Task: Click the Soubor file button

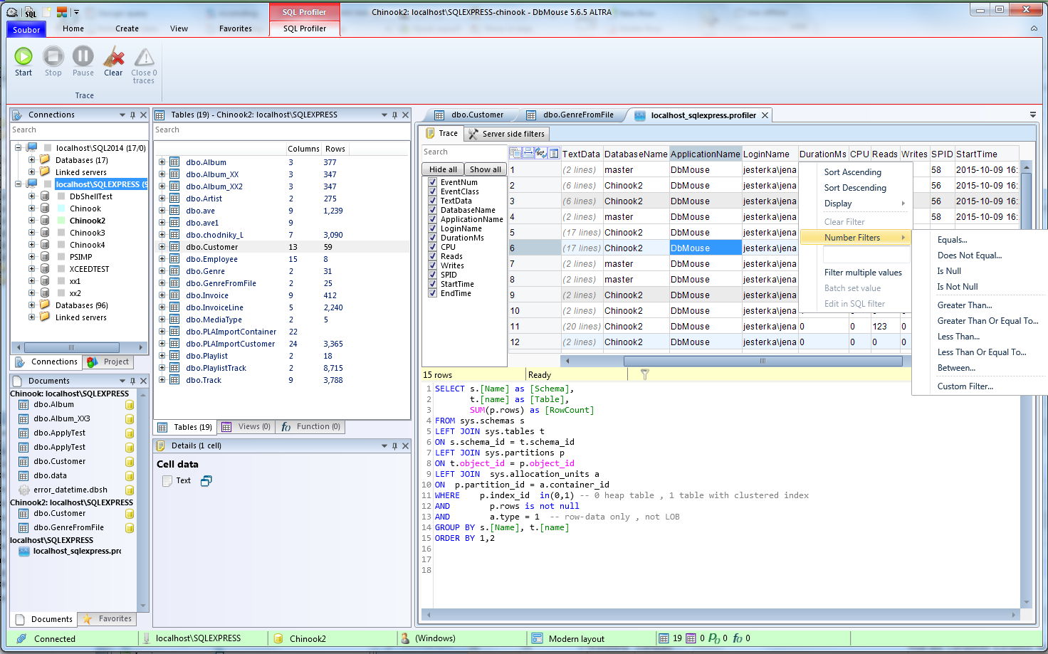Action: [26, 29]
